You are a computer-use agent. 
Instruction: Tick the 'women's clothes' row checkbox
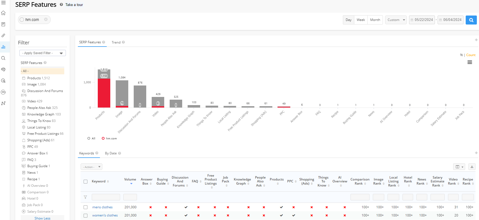tap(86, 215)
